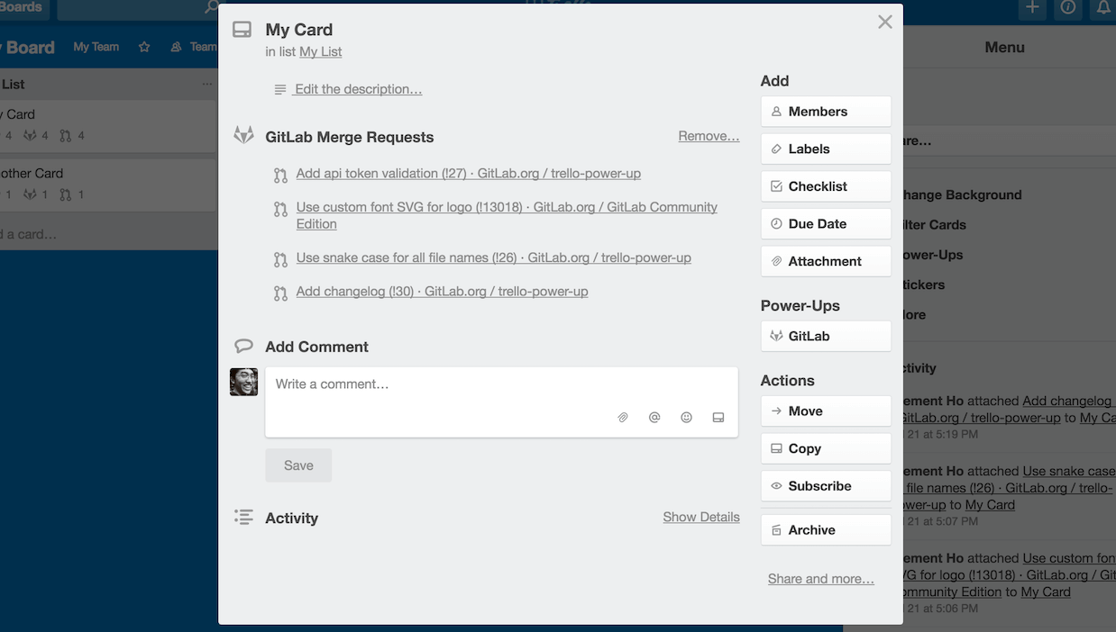Open Trello notifications via the bell icon
Viewport: 1116px width, 632px height.
[1103, 9]
